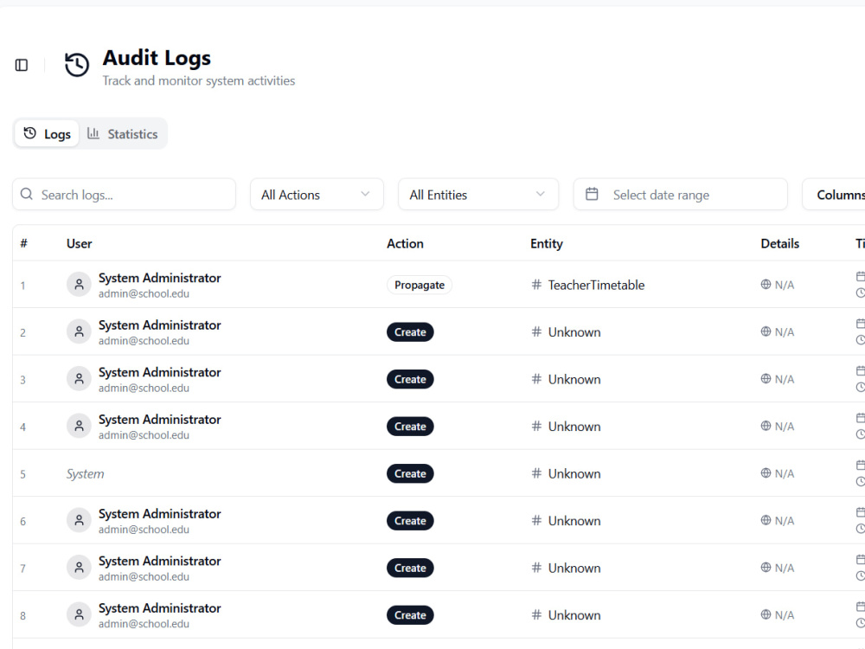Click the Create badge in row 7
Screen dimensions: 865x649
coord(410,568)
